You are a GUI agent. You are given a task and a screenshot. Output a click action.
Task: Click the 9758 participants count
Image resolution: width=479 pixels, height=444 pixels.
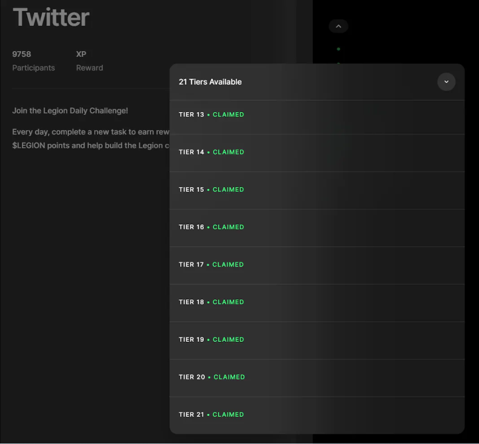(x=21, y=54)
